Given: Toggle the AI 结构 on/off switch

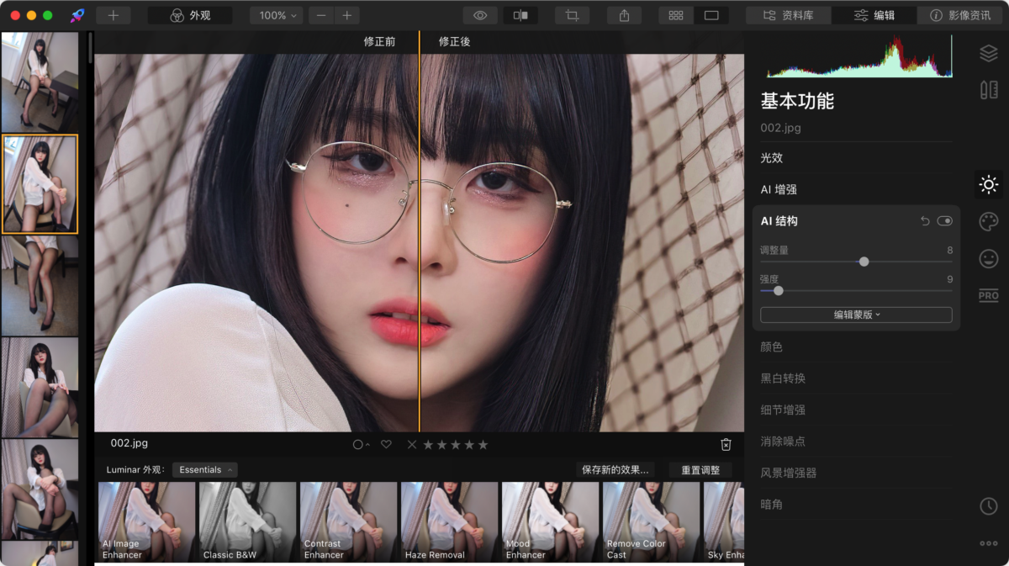Looking at the screenshot, I should (945, 221).
